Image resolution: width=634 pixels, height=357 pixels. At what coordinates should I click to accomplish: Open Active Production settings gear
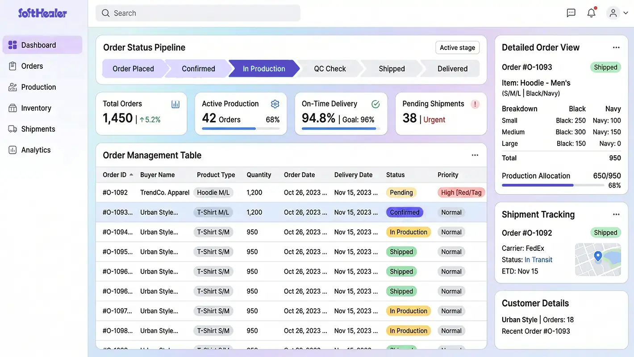tap(275, 103)
